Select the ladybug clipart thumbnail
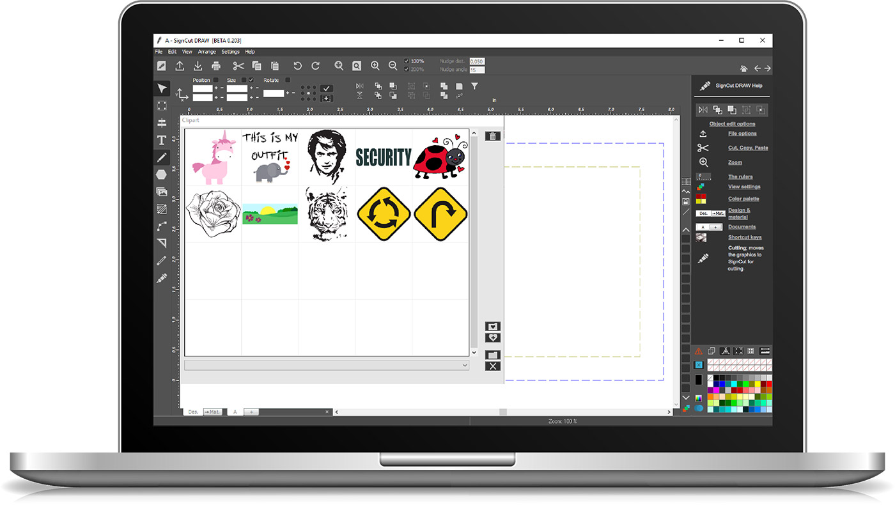This screenshot has height=505, width=895. pyautogui.click(x=440, y=157)
